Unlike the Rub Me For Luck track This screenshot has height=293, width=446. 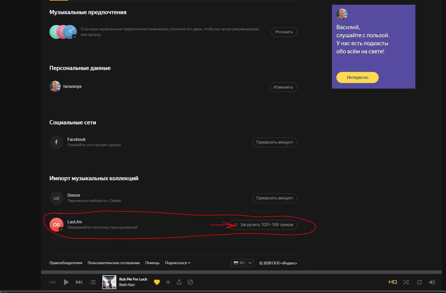tap(157, 282)
